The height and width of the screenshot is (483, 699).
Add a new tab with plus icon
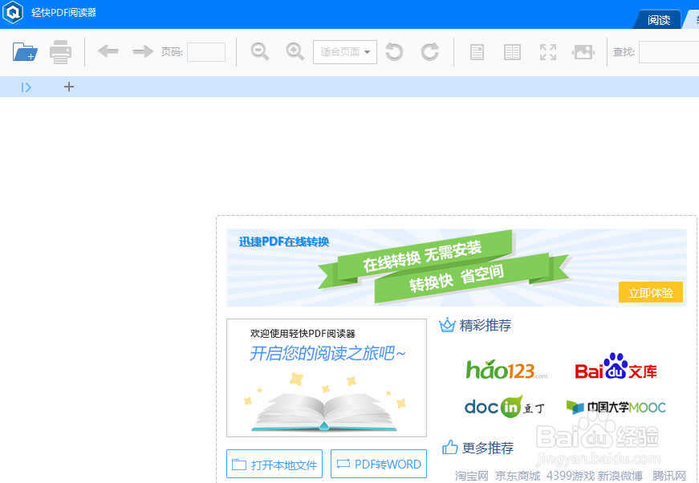click(69, 87)
